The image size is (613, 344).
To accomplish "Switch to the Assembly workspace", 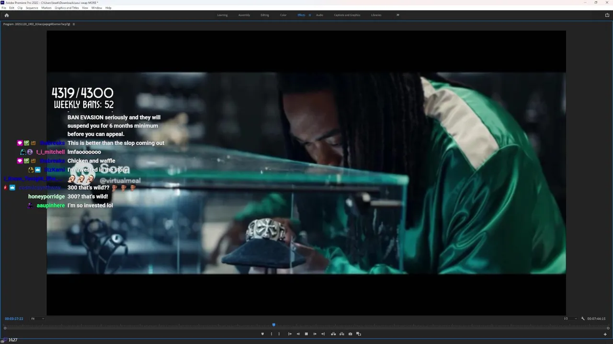I will tap(244, 15).
